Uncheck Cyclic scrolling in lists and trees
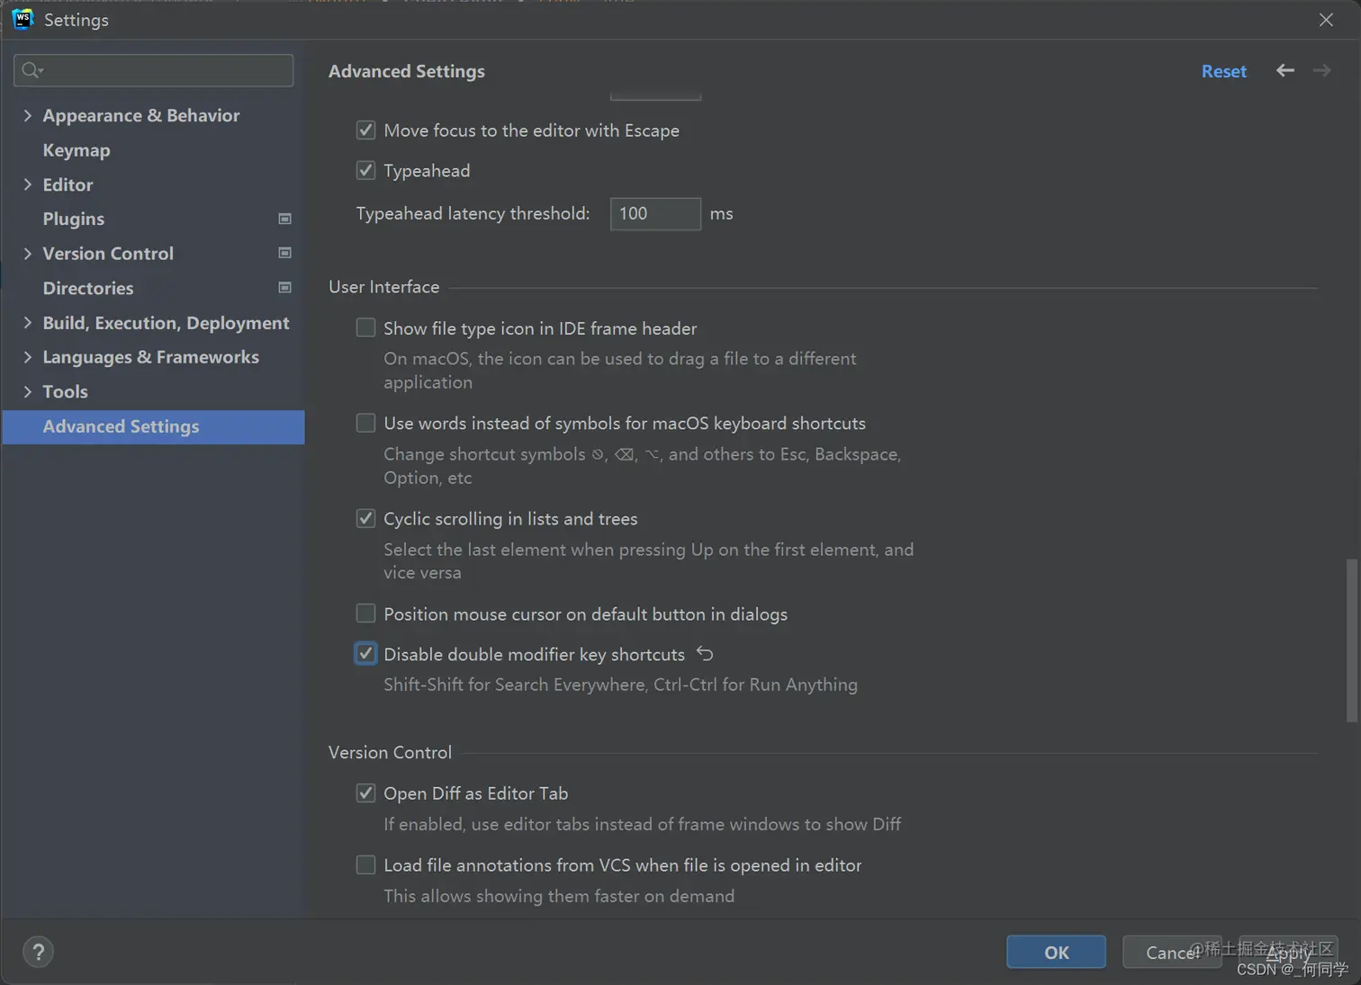The width and height of the screenshot is (1361, 985). coord(365,518)
